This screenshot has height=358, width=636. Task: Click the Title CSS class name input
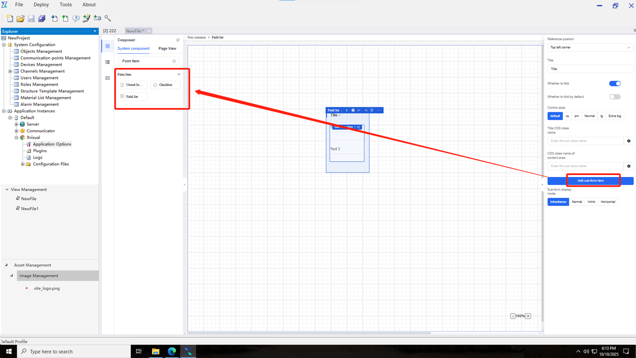tap(585, 141)
